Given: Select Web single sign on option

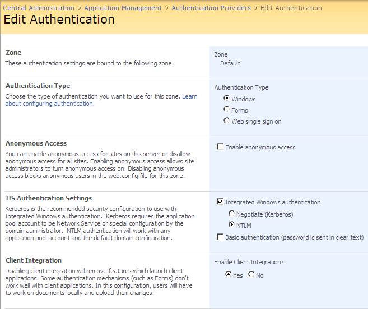Looking at the screenshot, I should pyautogui.click(x=226, y=120).
